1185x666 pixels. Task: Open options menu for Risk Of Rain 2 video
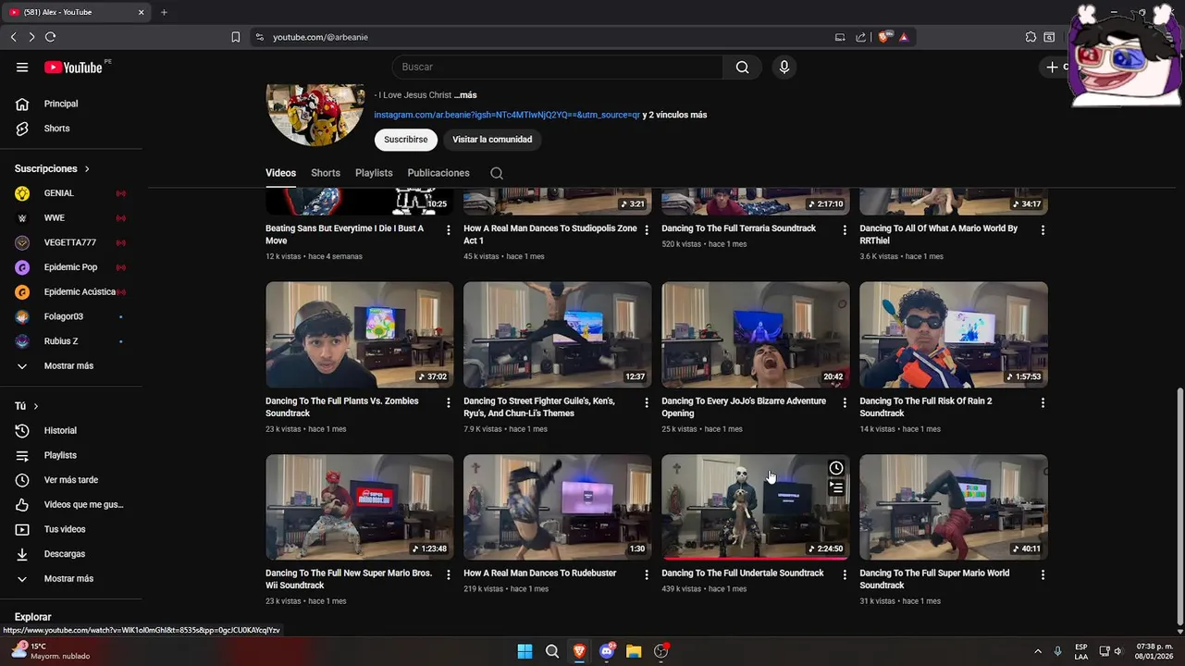(1043, 402)
